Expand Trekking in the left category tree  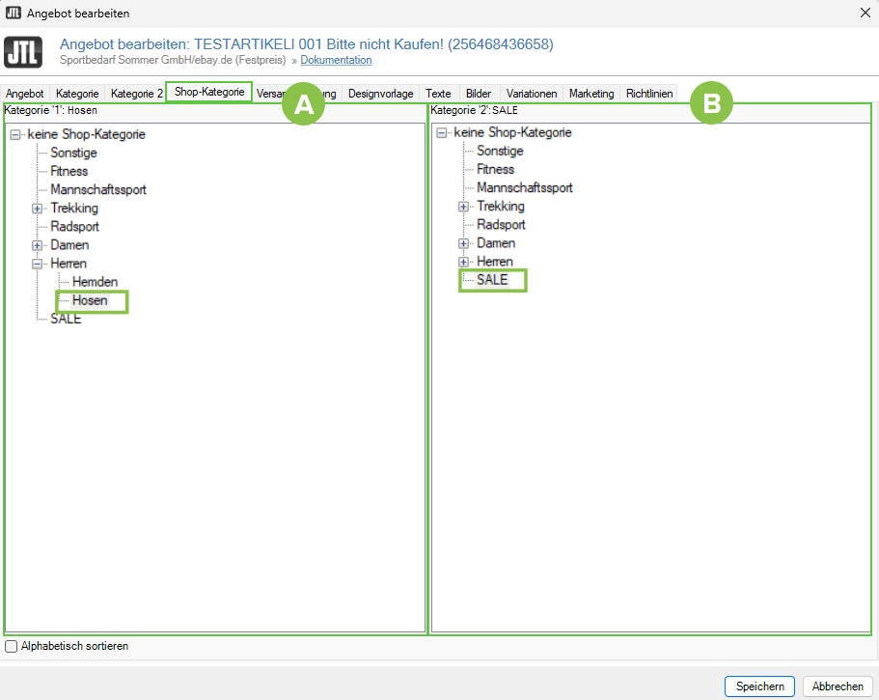coord(38,209)
